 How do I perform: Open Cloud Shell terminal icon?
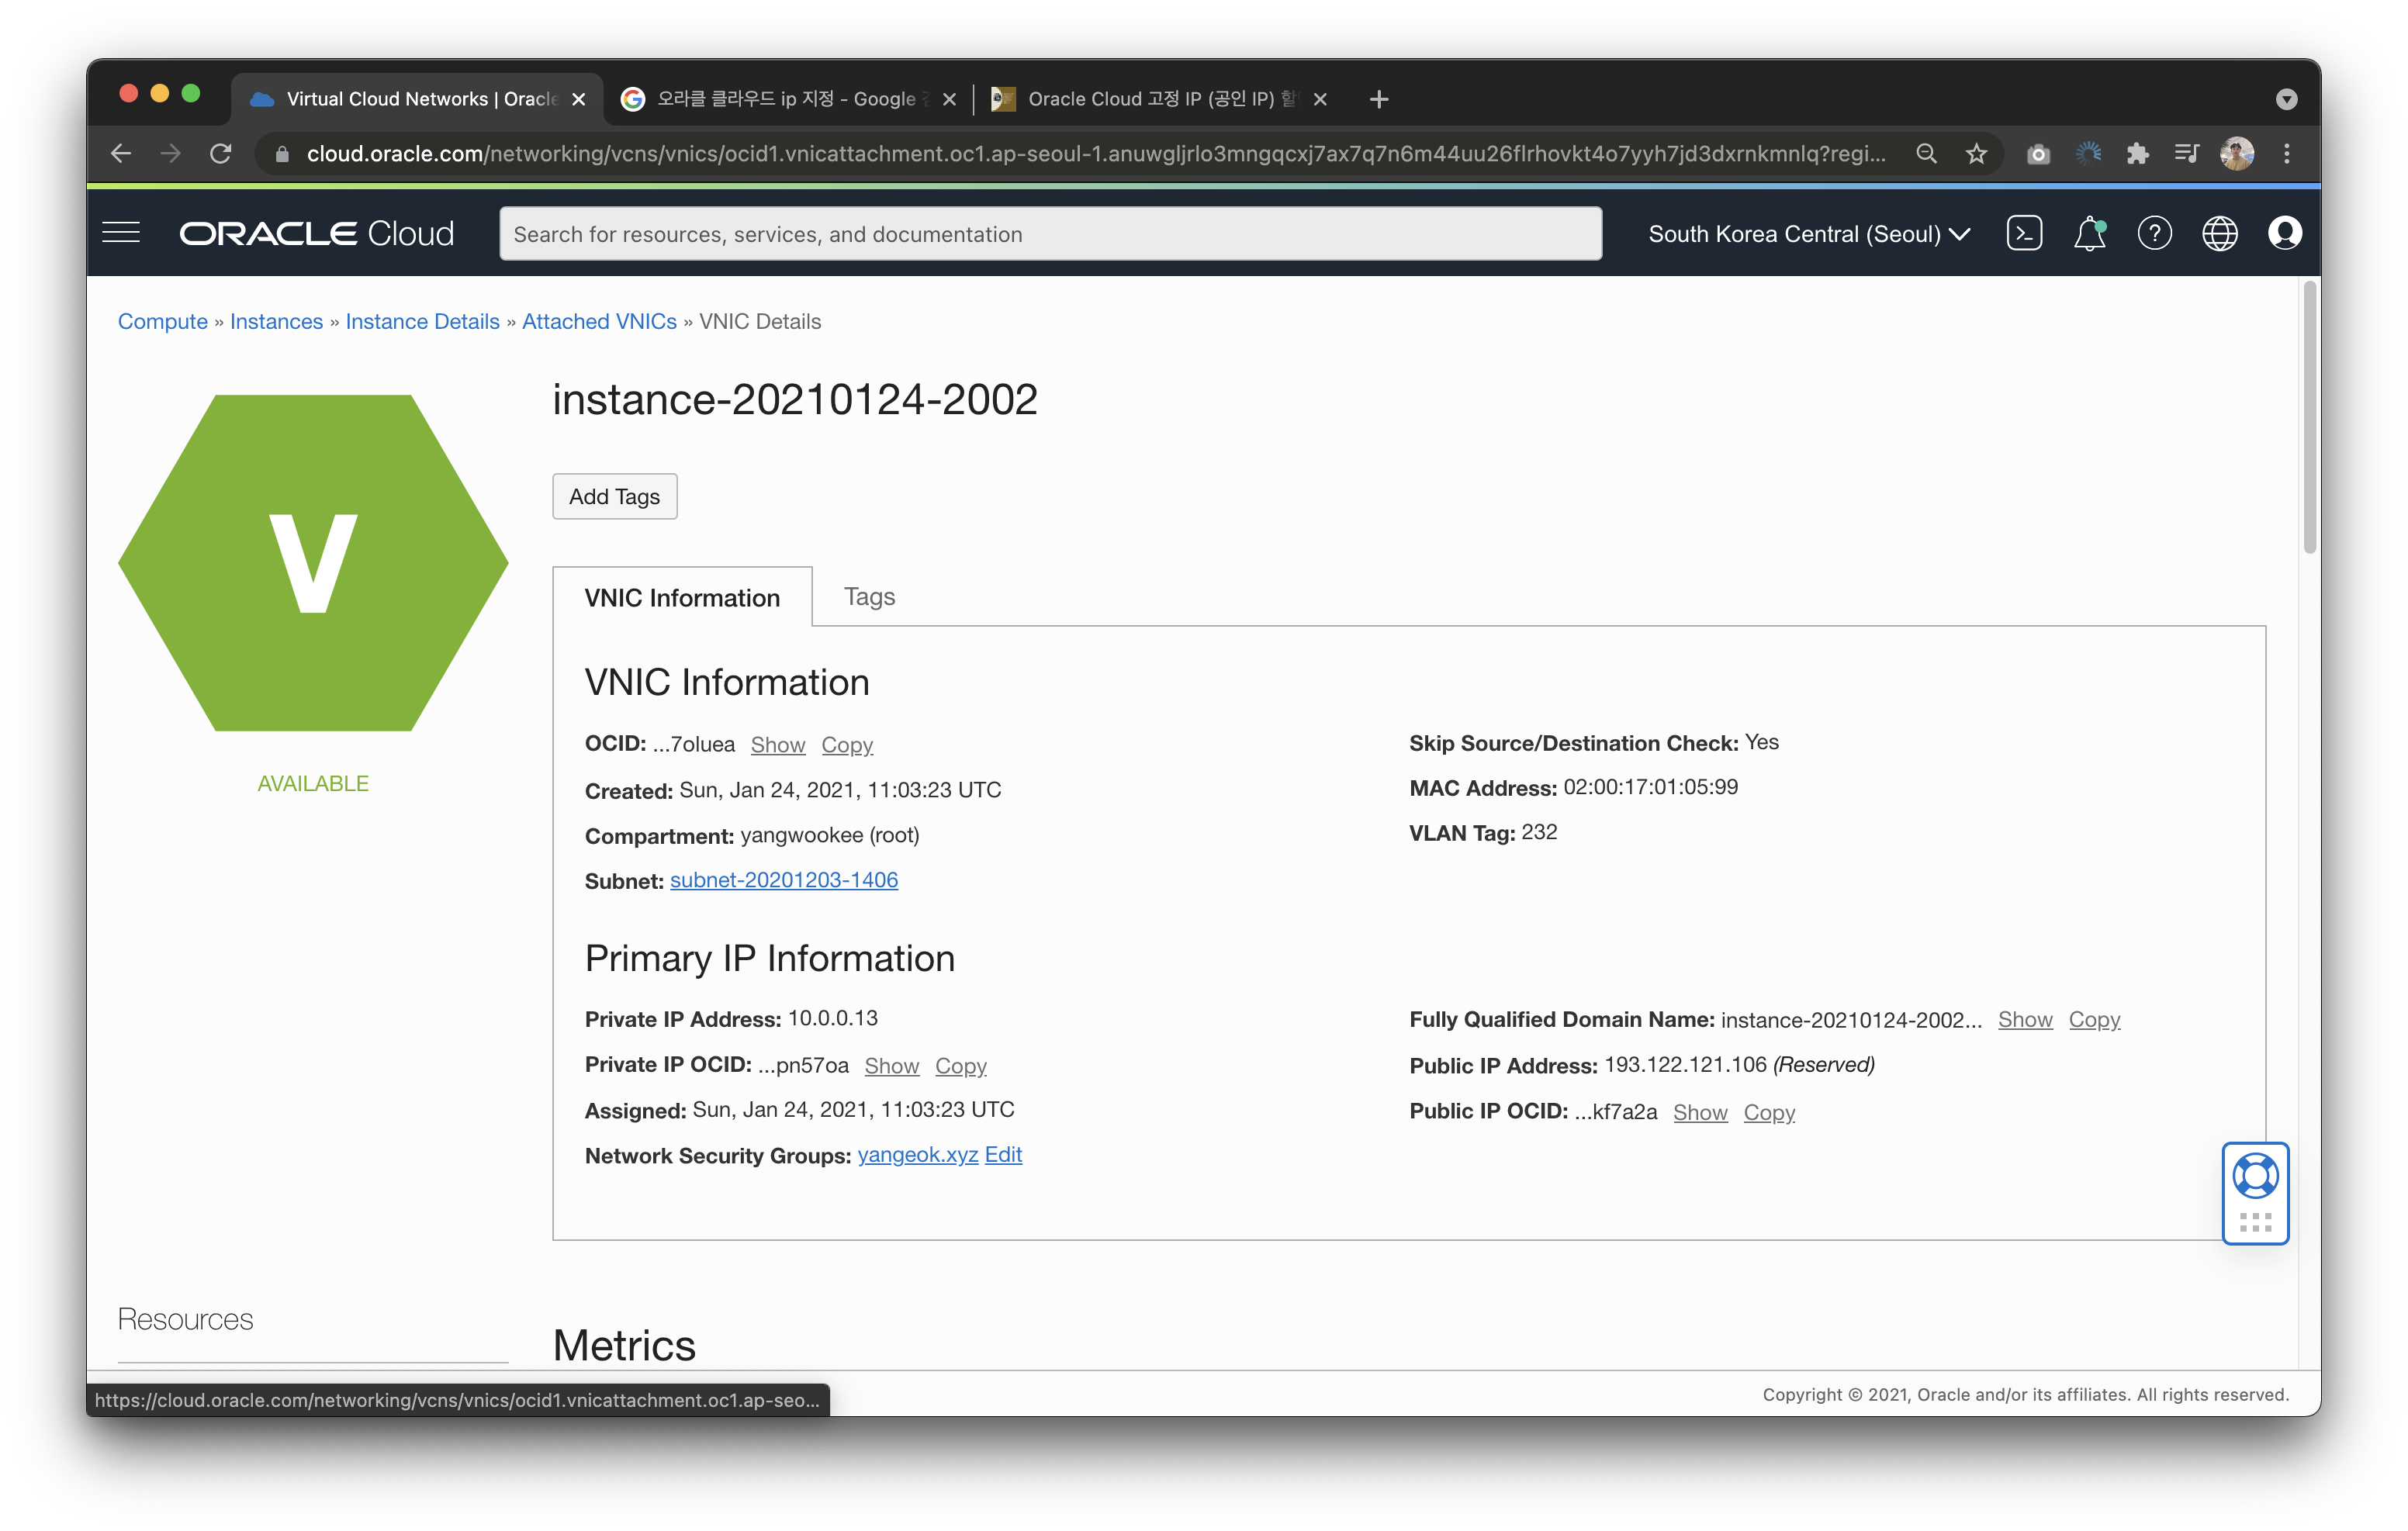point(2024,234)
